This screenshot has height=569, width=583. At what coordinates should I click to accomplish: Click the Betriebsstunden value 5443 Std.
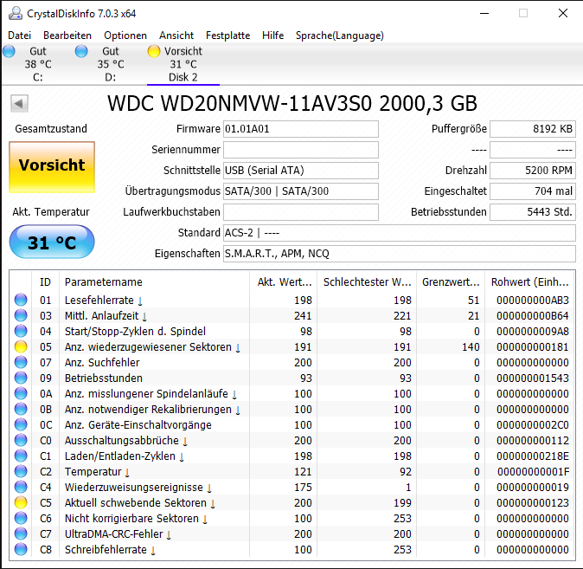point(533,212)
